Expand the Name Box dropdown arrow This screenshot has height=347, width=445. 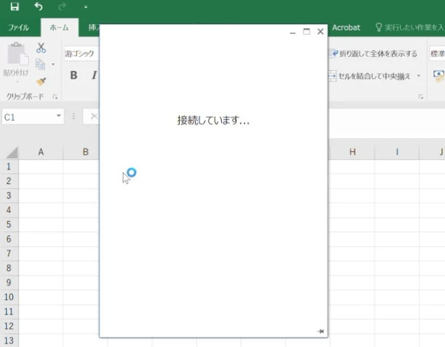tap(59, 116)
